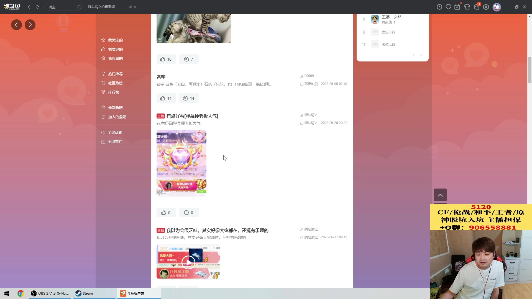Image resolution: width=532 pixels, height=299 pixels.
Task: Switch to Steam in the taskbar
Action: pyautogui.click(x=94, y=293)
